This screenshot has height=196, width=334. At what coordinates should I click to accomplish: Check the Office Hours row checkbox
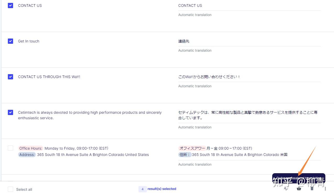coord(10,148)
